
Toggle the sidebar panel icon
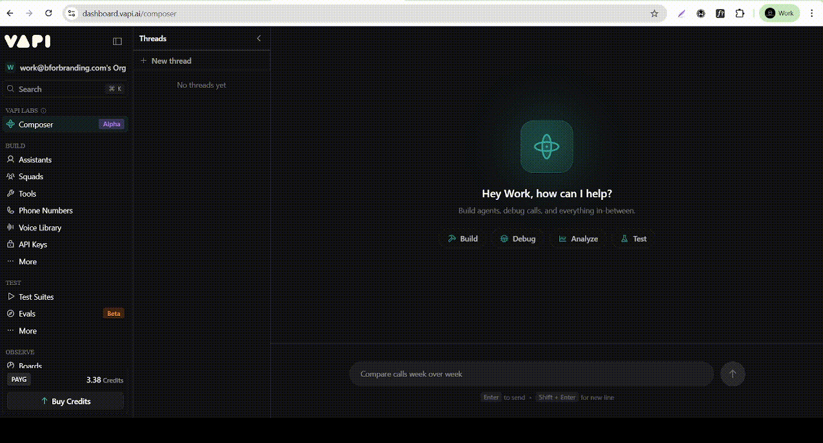point(117,41)
